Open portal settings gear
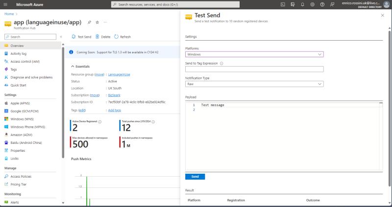 coord(312,4)
